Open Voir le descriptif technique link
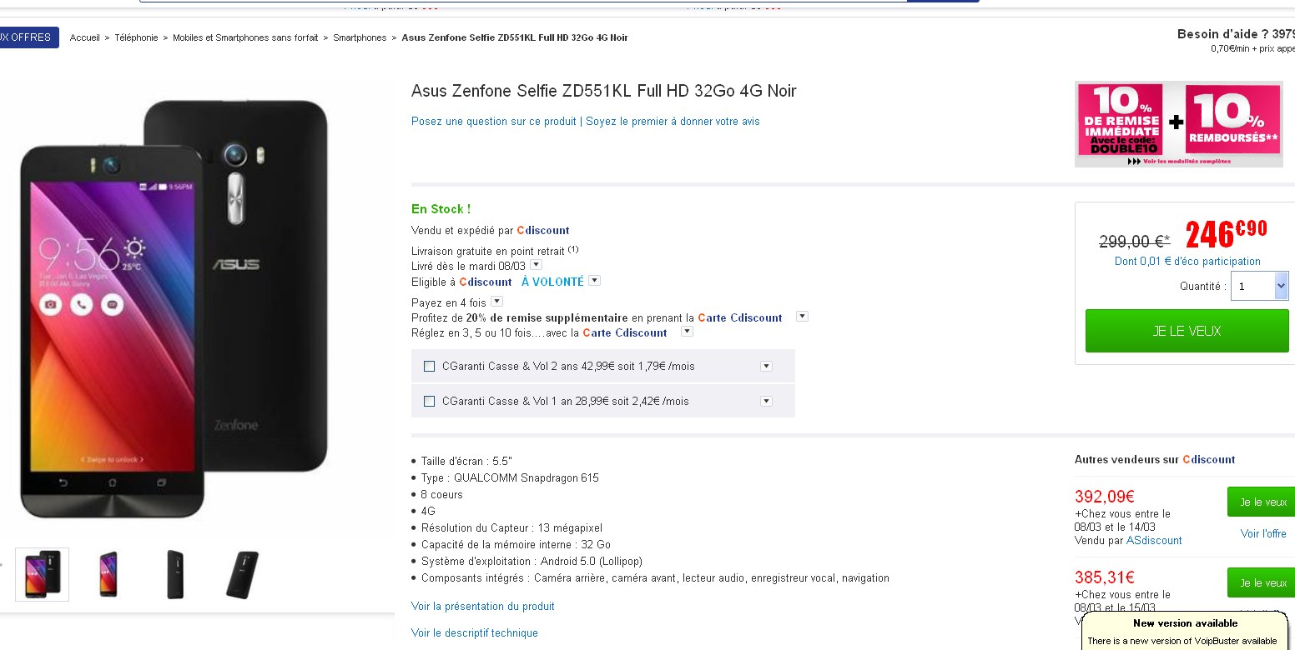Image resolution: width=1295 pixels, height=650 pixels. (475, 633)
